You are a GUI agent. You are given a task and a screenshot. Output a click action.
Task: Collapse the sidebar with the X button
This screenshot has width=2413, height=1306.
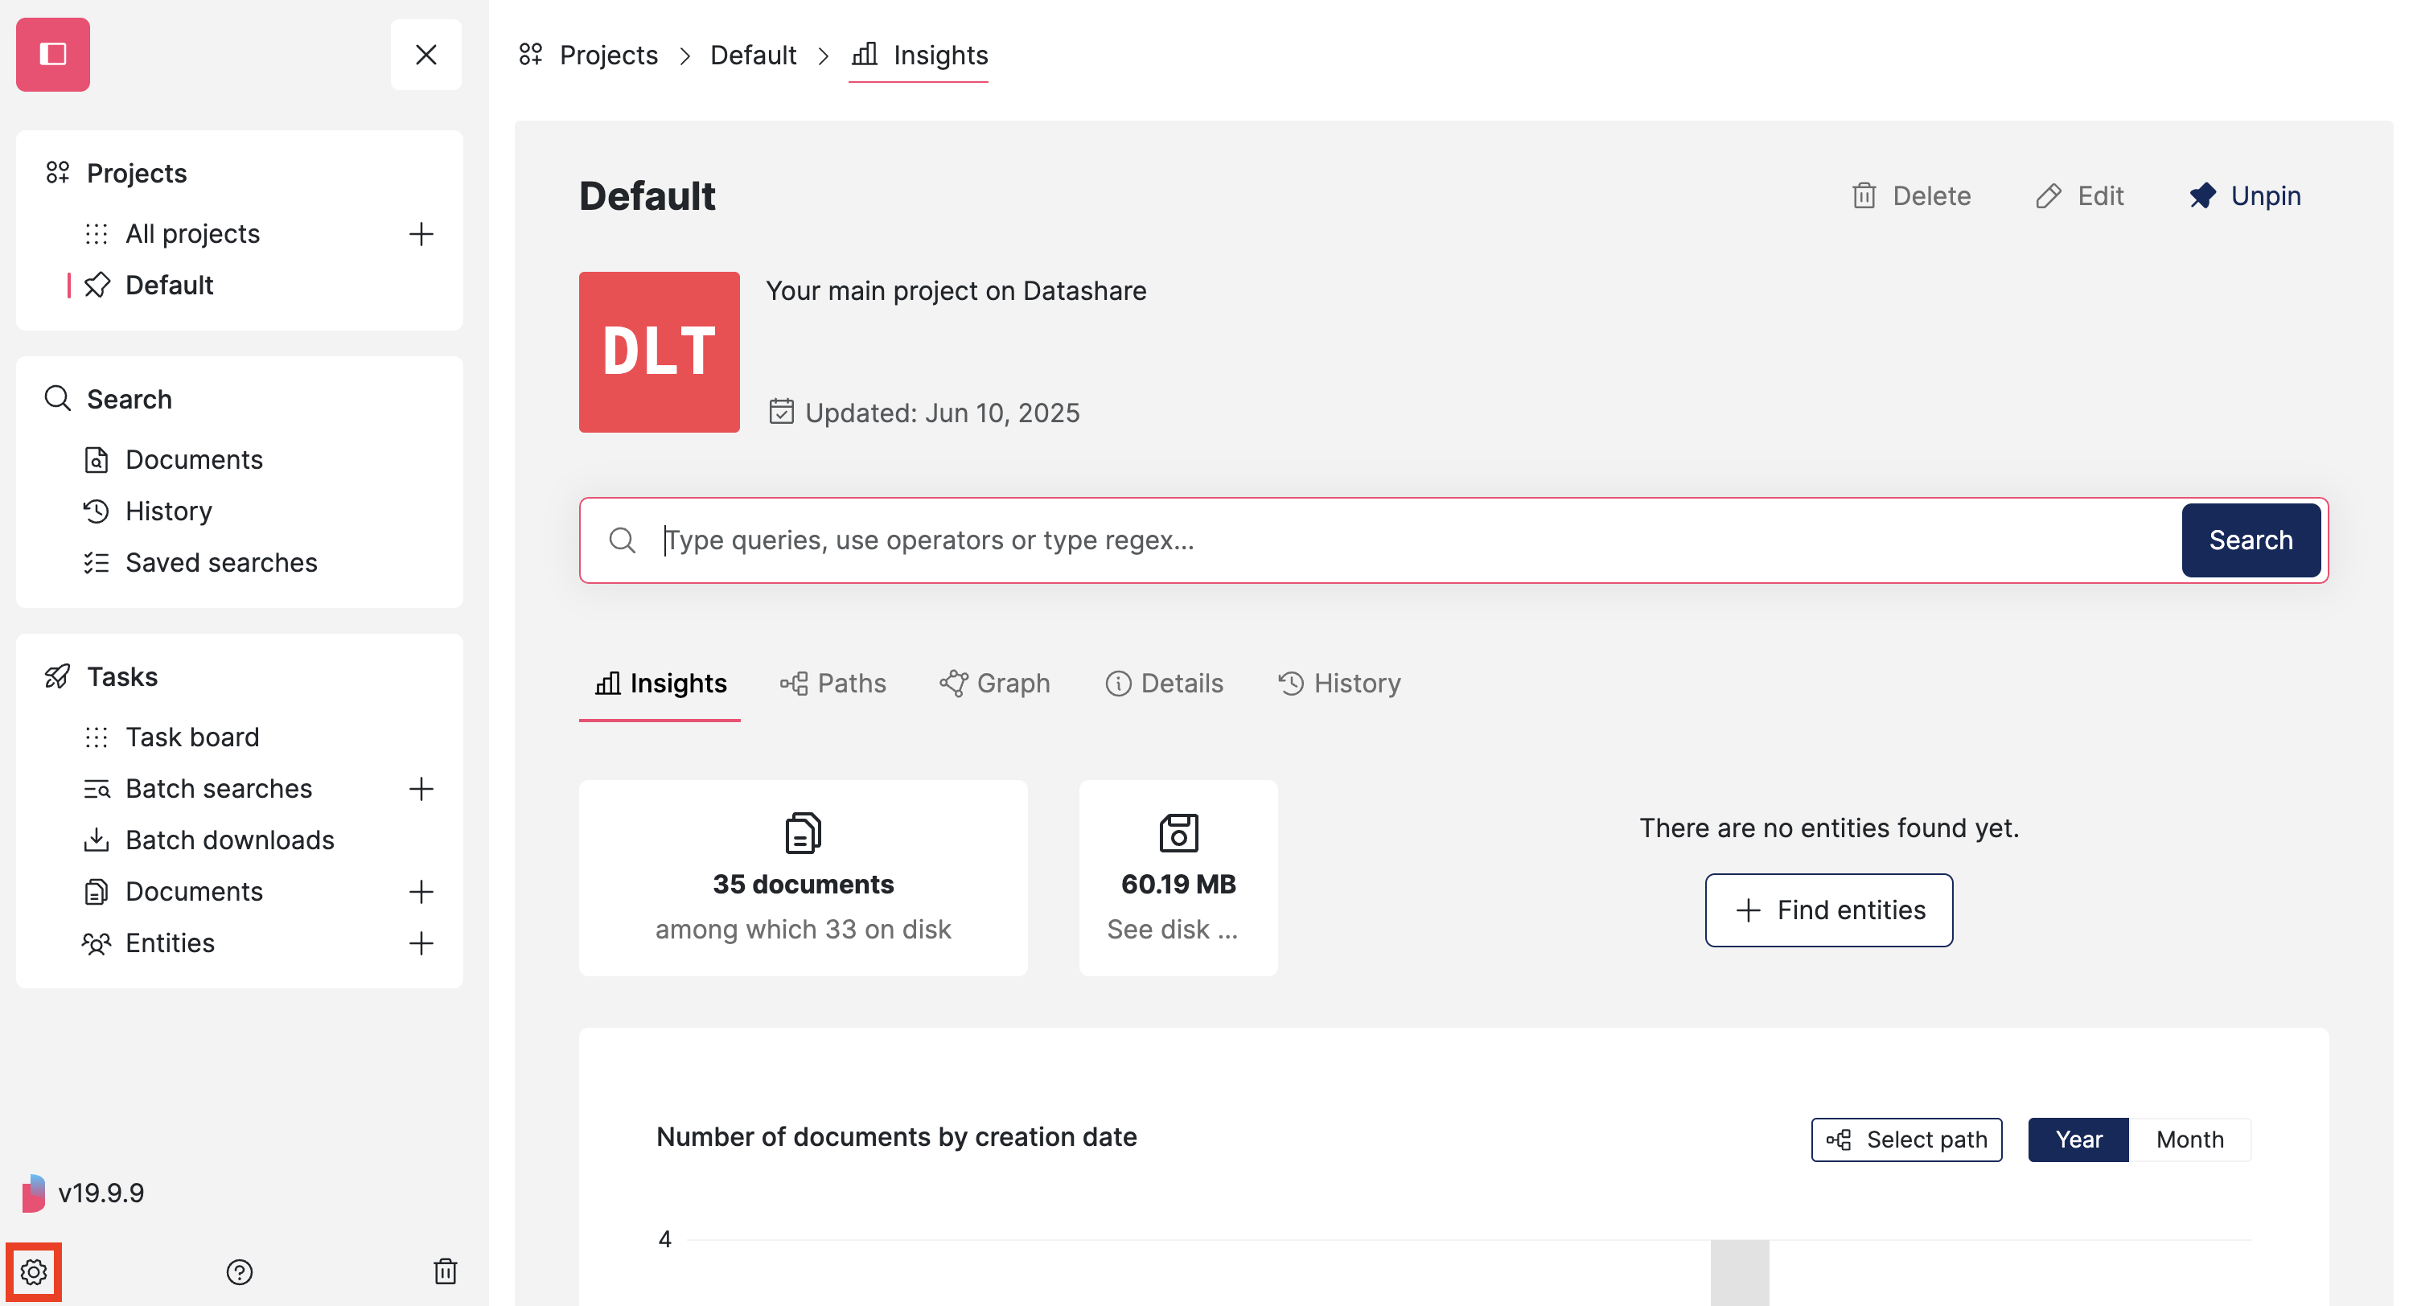coord(426,55)
